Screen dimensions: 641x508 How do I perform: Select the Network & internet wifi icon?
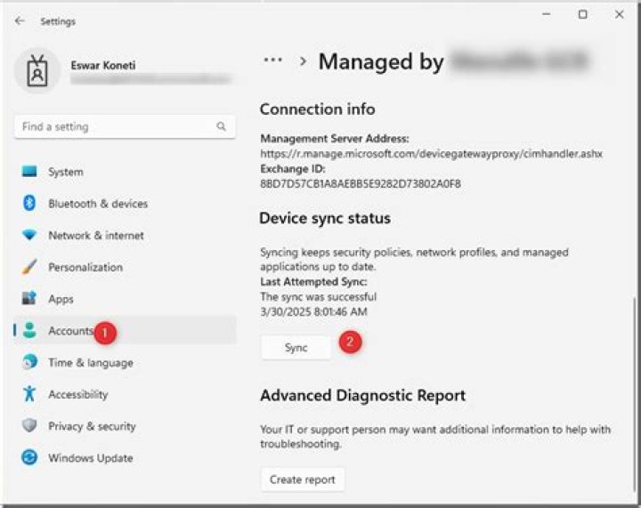click(29, 236)
